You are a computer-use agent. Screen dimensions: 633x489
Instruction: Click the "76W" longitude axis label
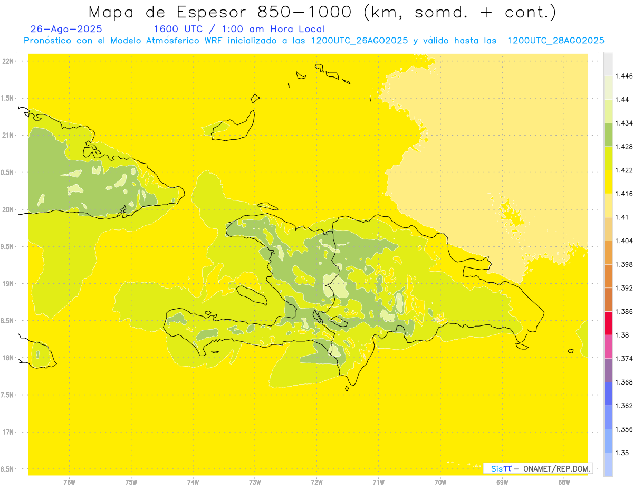69,482
